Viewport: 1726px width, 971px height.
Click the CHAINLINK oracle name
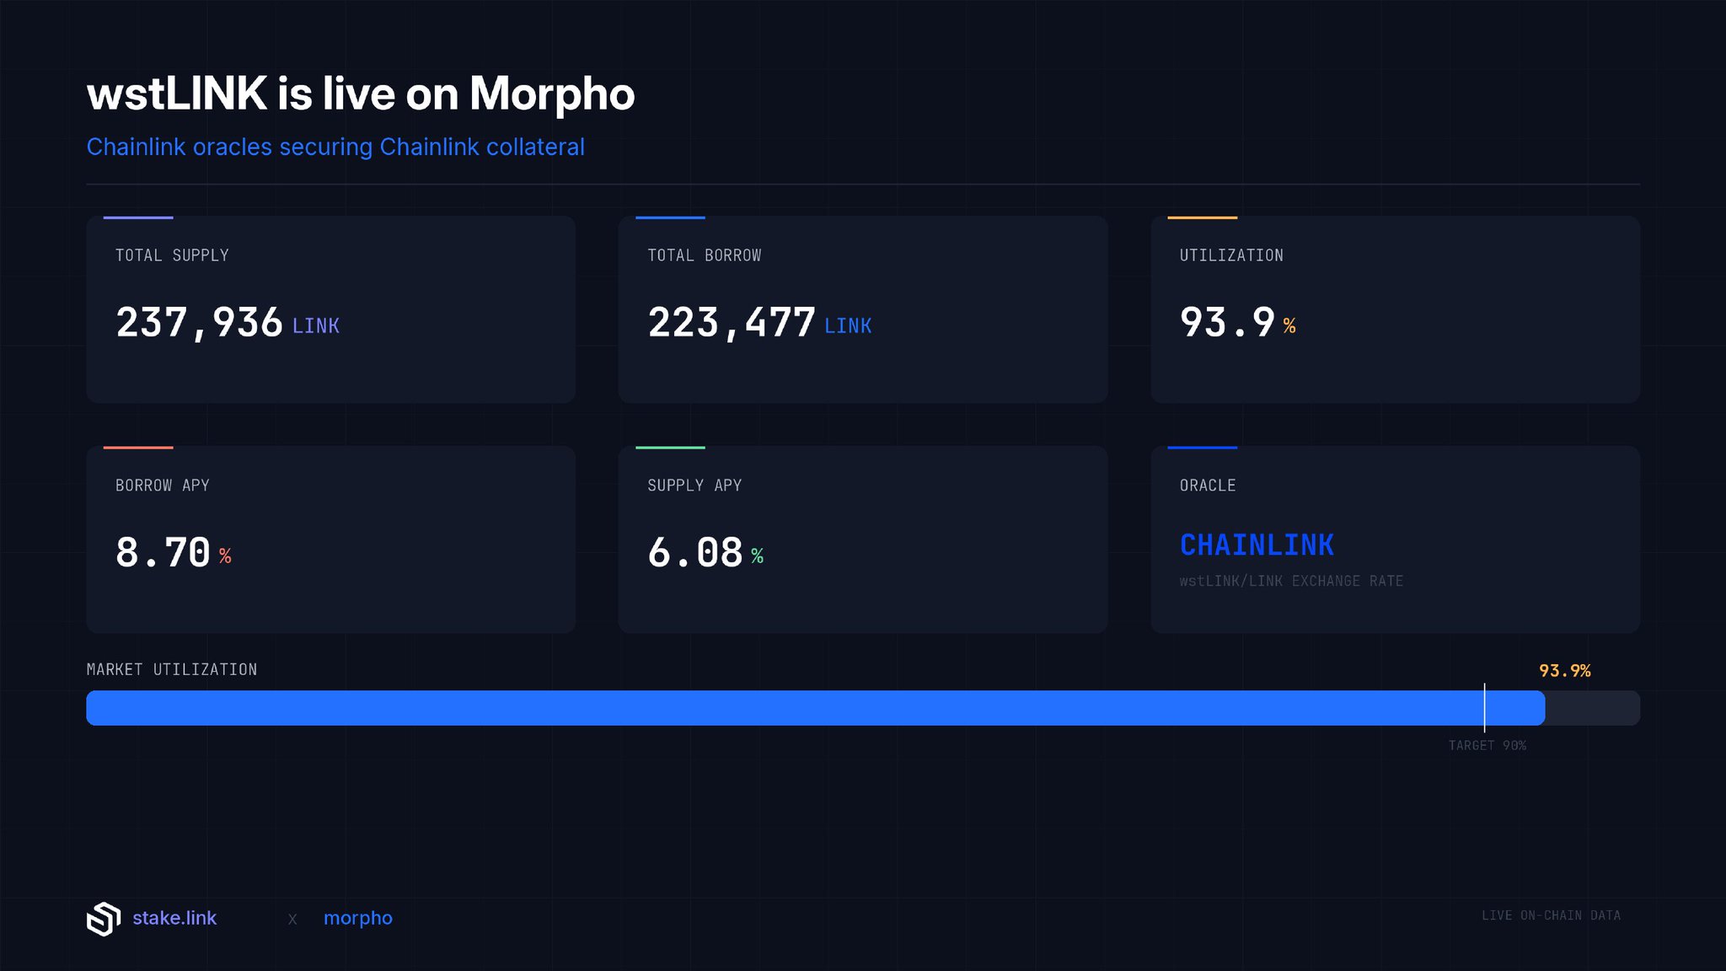point(1257,545)
